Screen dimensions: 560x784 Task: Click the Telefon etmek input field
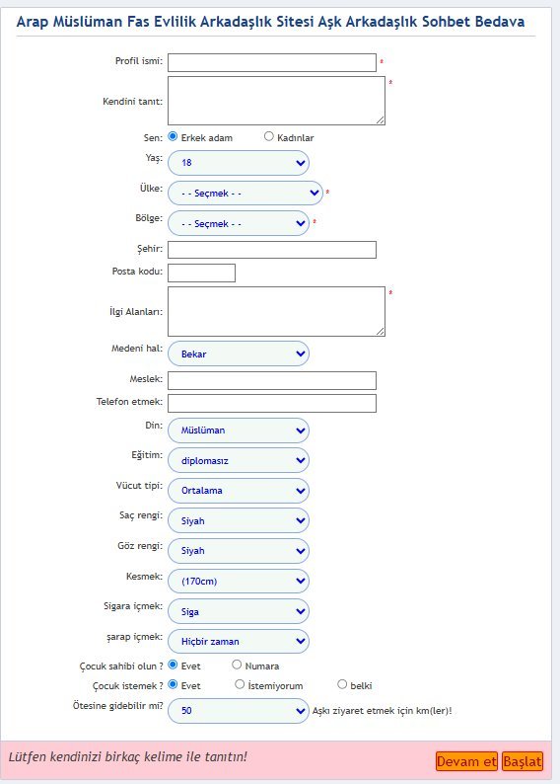(x=272, y=404)
